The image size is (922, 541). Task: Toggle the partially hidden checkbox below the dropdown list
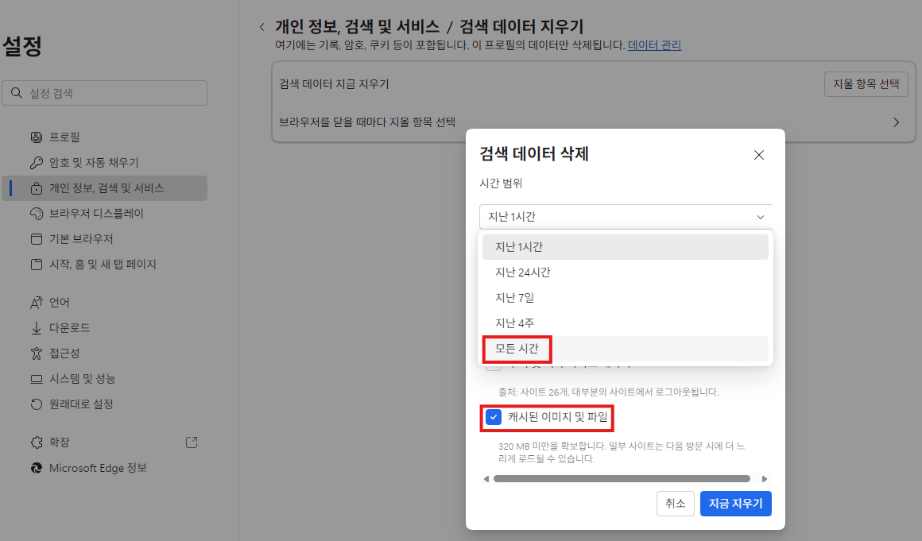click(x=494, y=367)
